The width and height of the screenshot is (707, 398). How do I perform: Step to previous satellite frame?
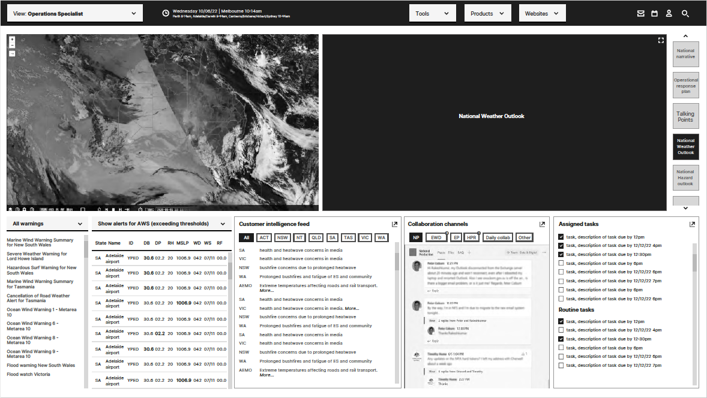[106, 209]
